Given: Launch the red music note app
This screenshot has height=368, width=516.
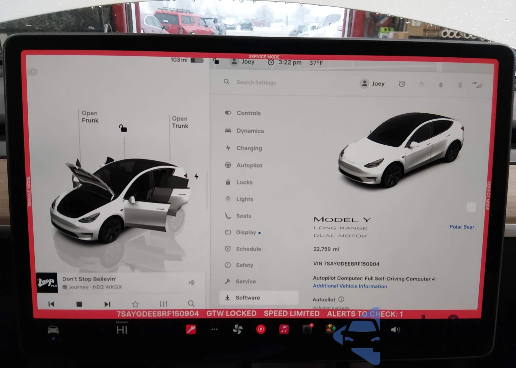Looking at the screenshot, I should point(284,329).
